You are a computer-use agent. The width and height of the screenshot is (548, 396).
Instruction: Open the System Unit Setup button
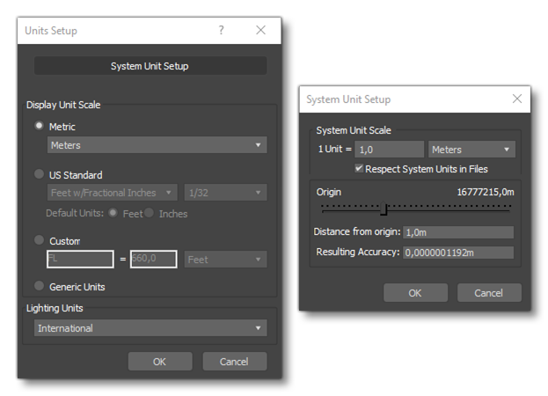pos(150,66)
